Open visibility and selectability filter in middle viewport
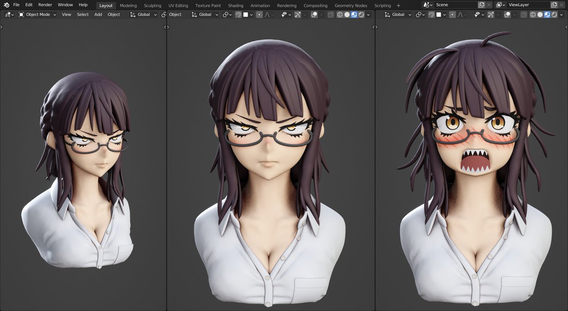The width and height of the screenshot is (568, 311). [286, 15]
